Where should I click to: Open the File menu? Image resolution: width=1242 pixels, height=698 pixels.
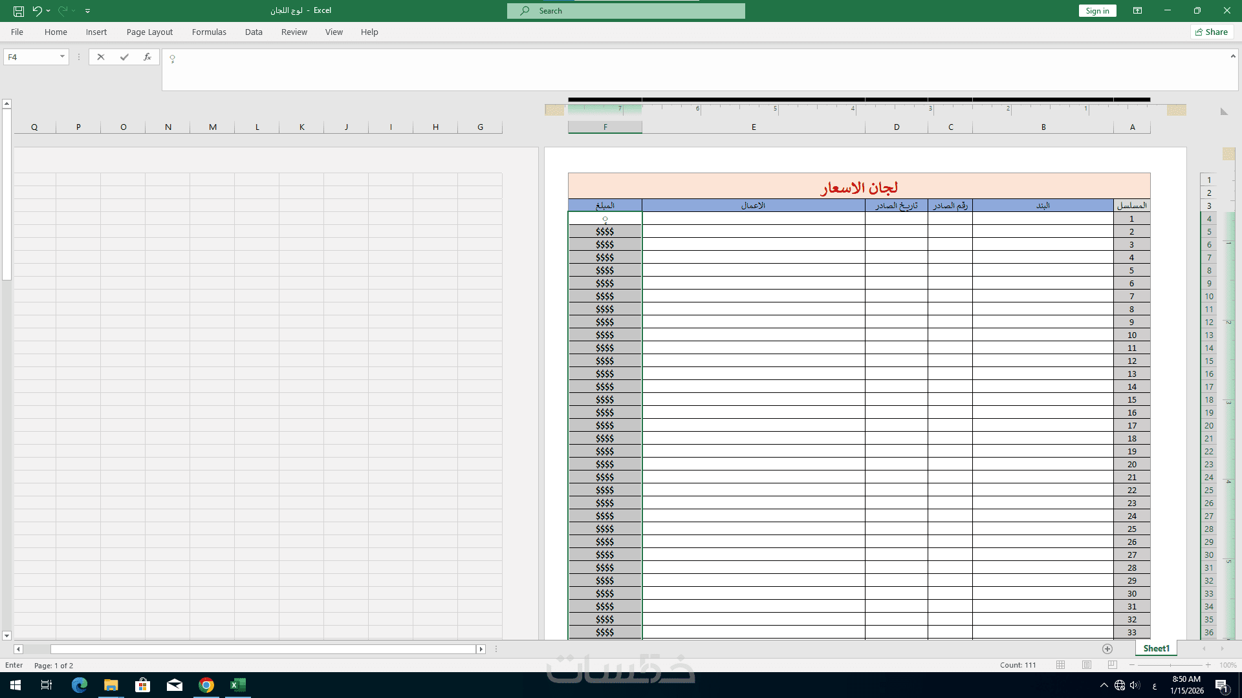tap(17, 32)
